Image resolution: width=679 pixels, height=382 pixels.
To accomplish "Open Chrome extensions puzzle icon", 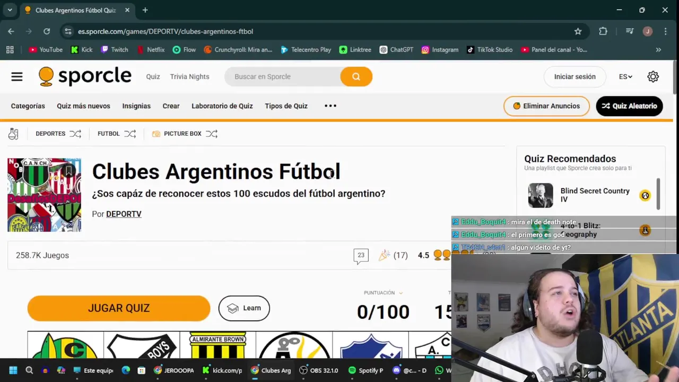I will point(603,31).
